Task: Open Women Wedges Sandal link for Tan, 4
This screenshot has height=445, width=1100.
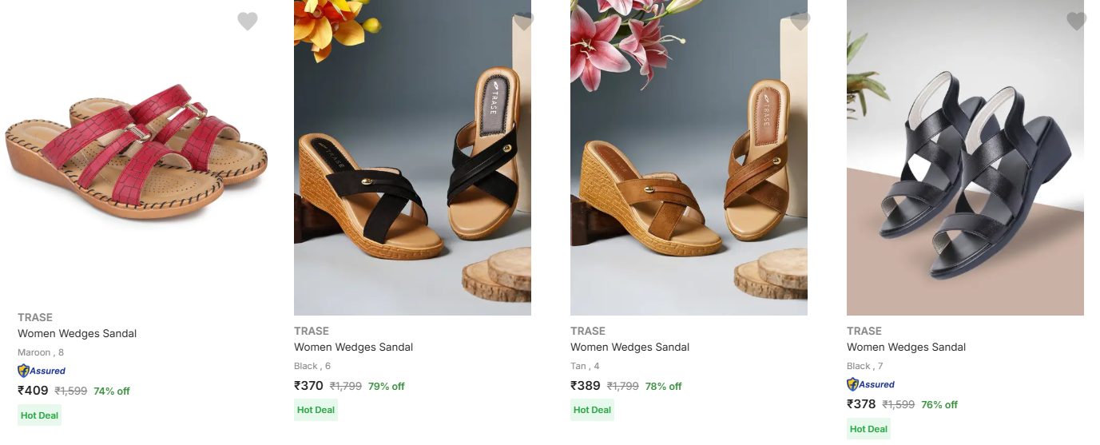Action: (630, 347)
